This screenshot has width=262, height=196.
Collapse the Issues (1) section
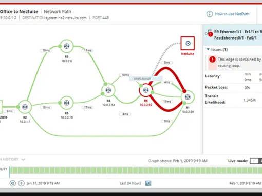tap(208, 49)
